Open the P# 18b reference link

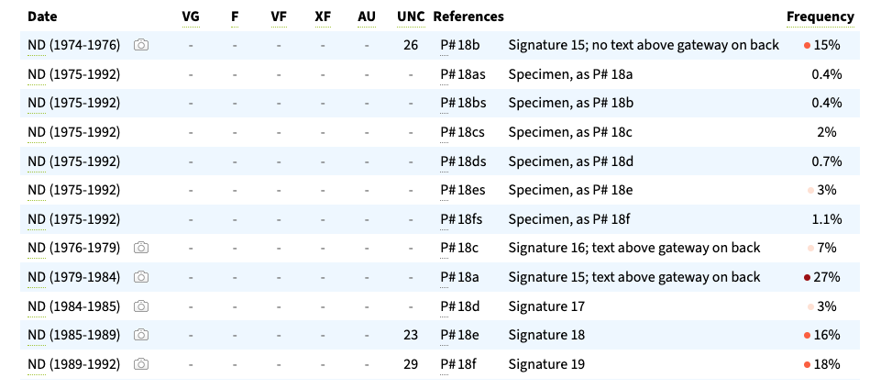pyautogui.click(x=459, y=44)
